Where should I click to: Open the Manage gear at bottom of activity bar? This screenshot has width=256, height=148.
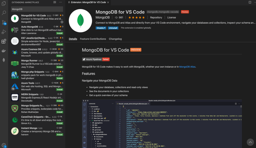pyautogui.click(x=4, y=145)
